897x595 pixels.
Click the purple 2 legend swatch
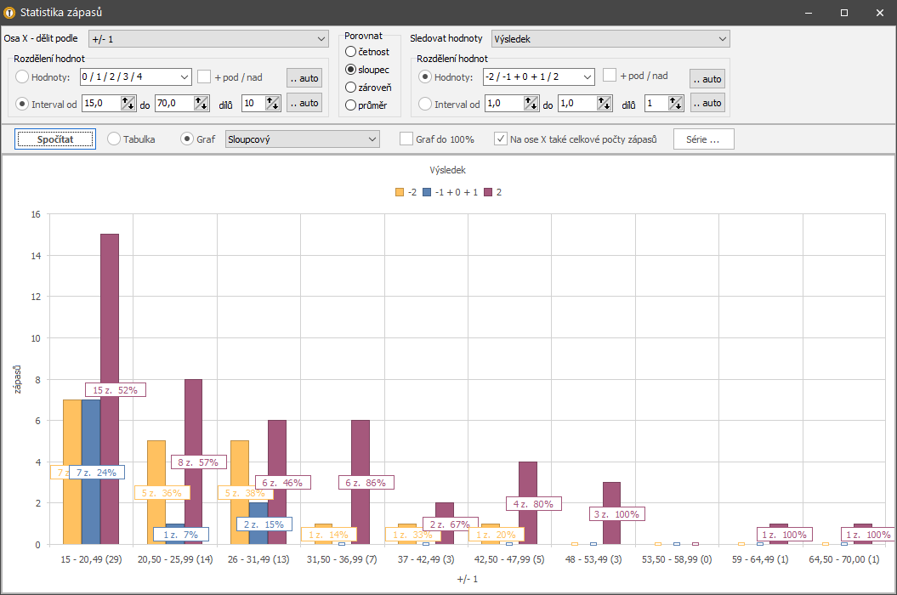[x=489, y=192]
